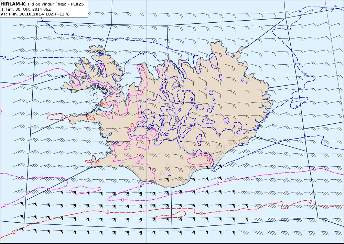
Task: Select the FL025 flight level label
Action: 77,4
